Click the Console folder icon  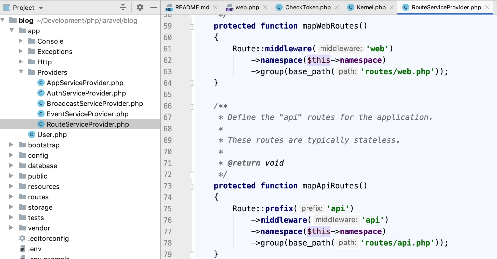coord(32,41)
